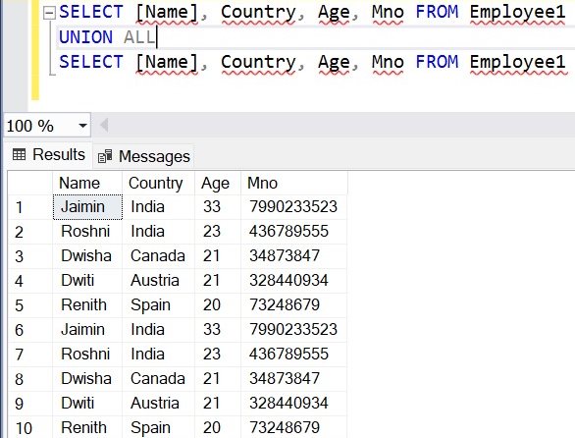Click the Roshni cell in row 7
Image resolution: width=575 pixels, height=438 pixels.
click(x=87, y=355)
